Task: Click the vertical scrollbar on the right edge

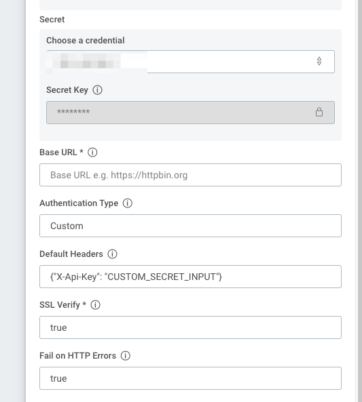Action: [360, 201]
